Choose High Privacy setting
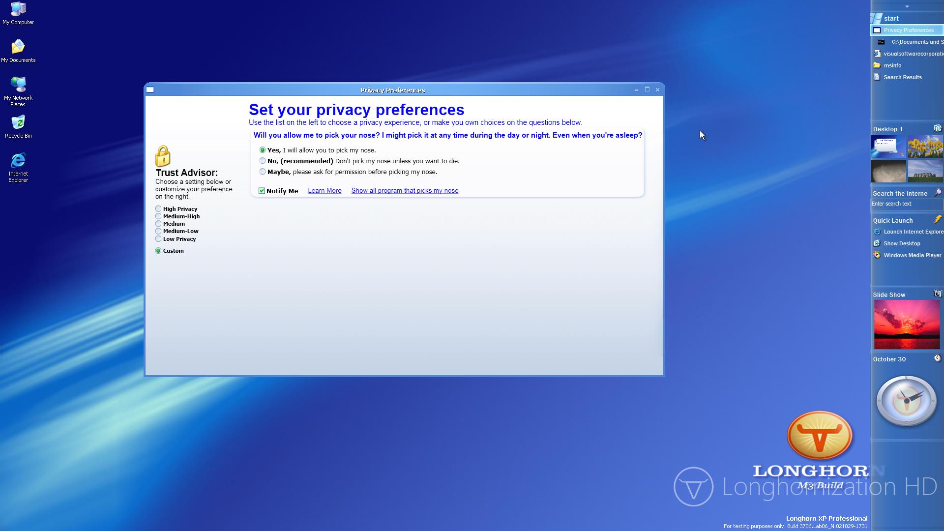Viewport: 944px width, 531px height. coord(158,209)
